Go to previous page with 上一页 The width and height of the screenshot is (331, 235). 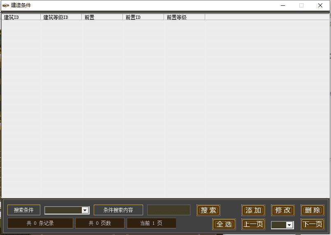coord(253,224)
